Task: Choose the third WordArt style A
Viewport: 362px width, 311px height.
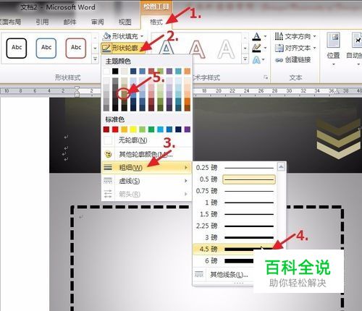Action: [x=226, y=50]
